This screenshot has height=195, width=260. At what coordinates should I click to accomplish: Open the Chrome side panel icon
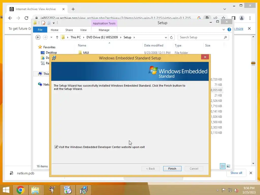(234, 18)
